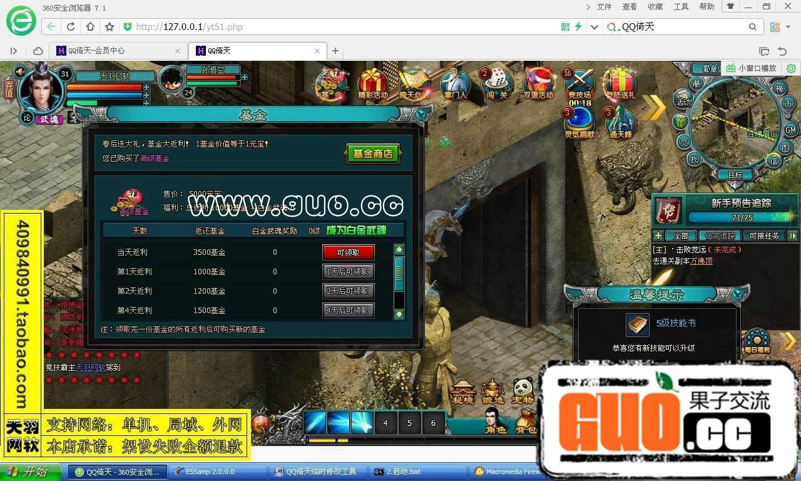The height and width of the screenshot is (481, 801).
Task: Click the arrow right of 可接任务 tab
Action: pyautogui.click(x=793, y=236)
